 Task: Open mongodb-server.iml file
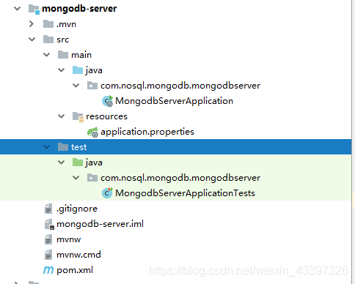100,224
